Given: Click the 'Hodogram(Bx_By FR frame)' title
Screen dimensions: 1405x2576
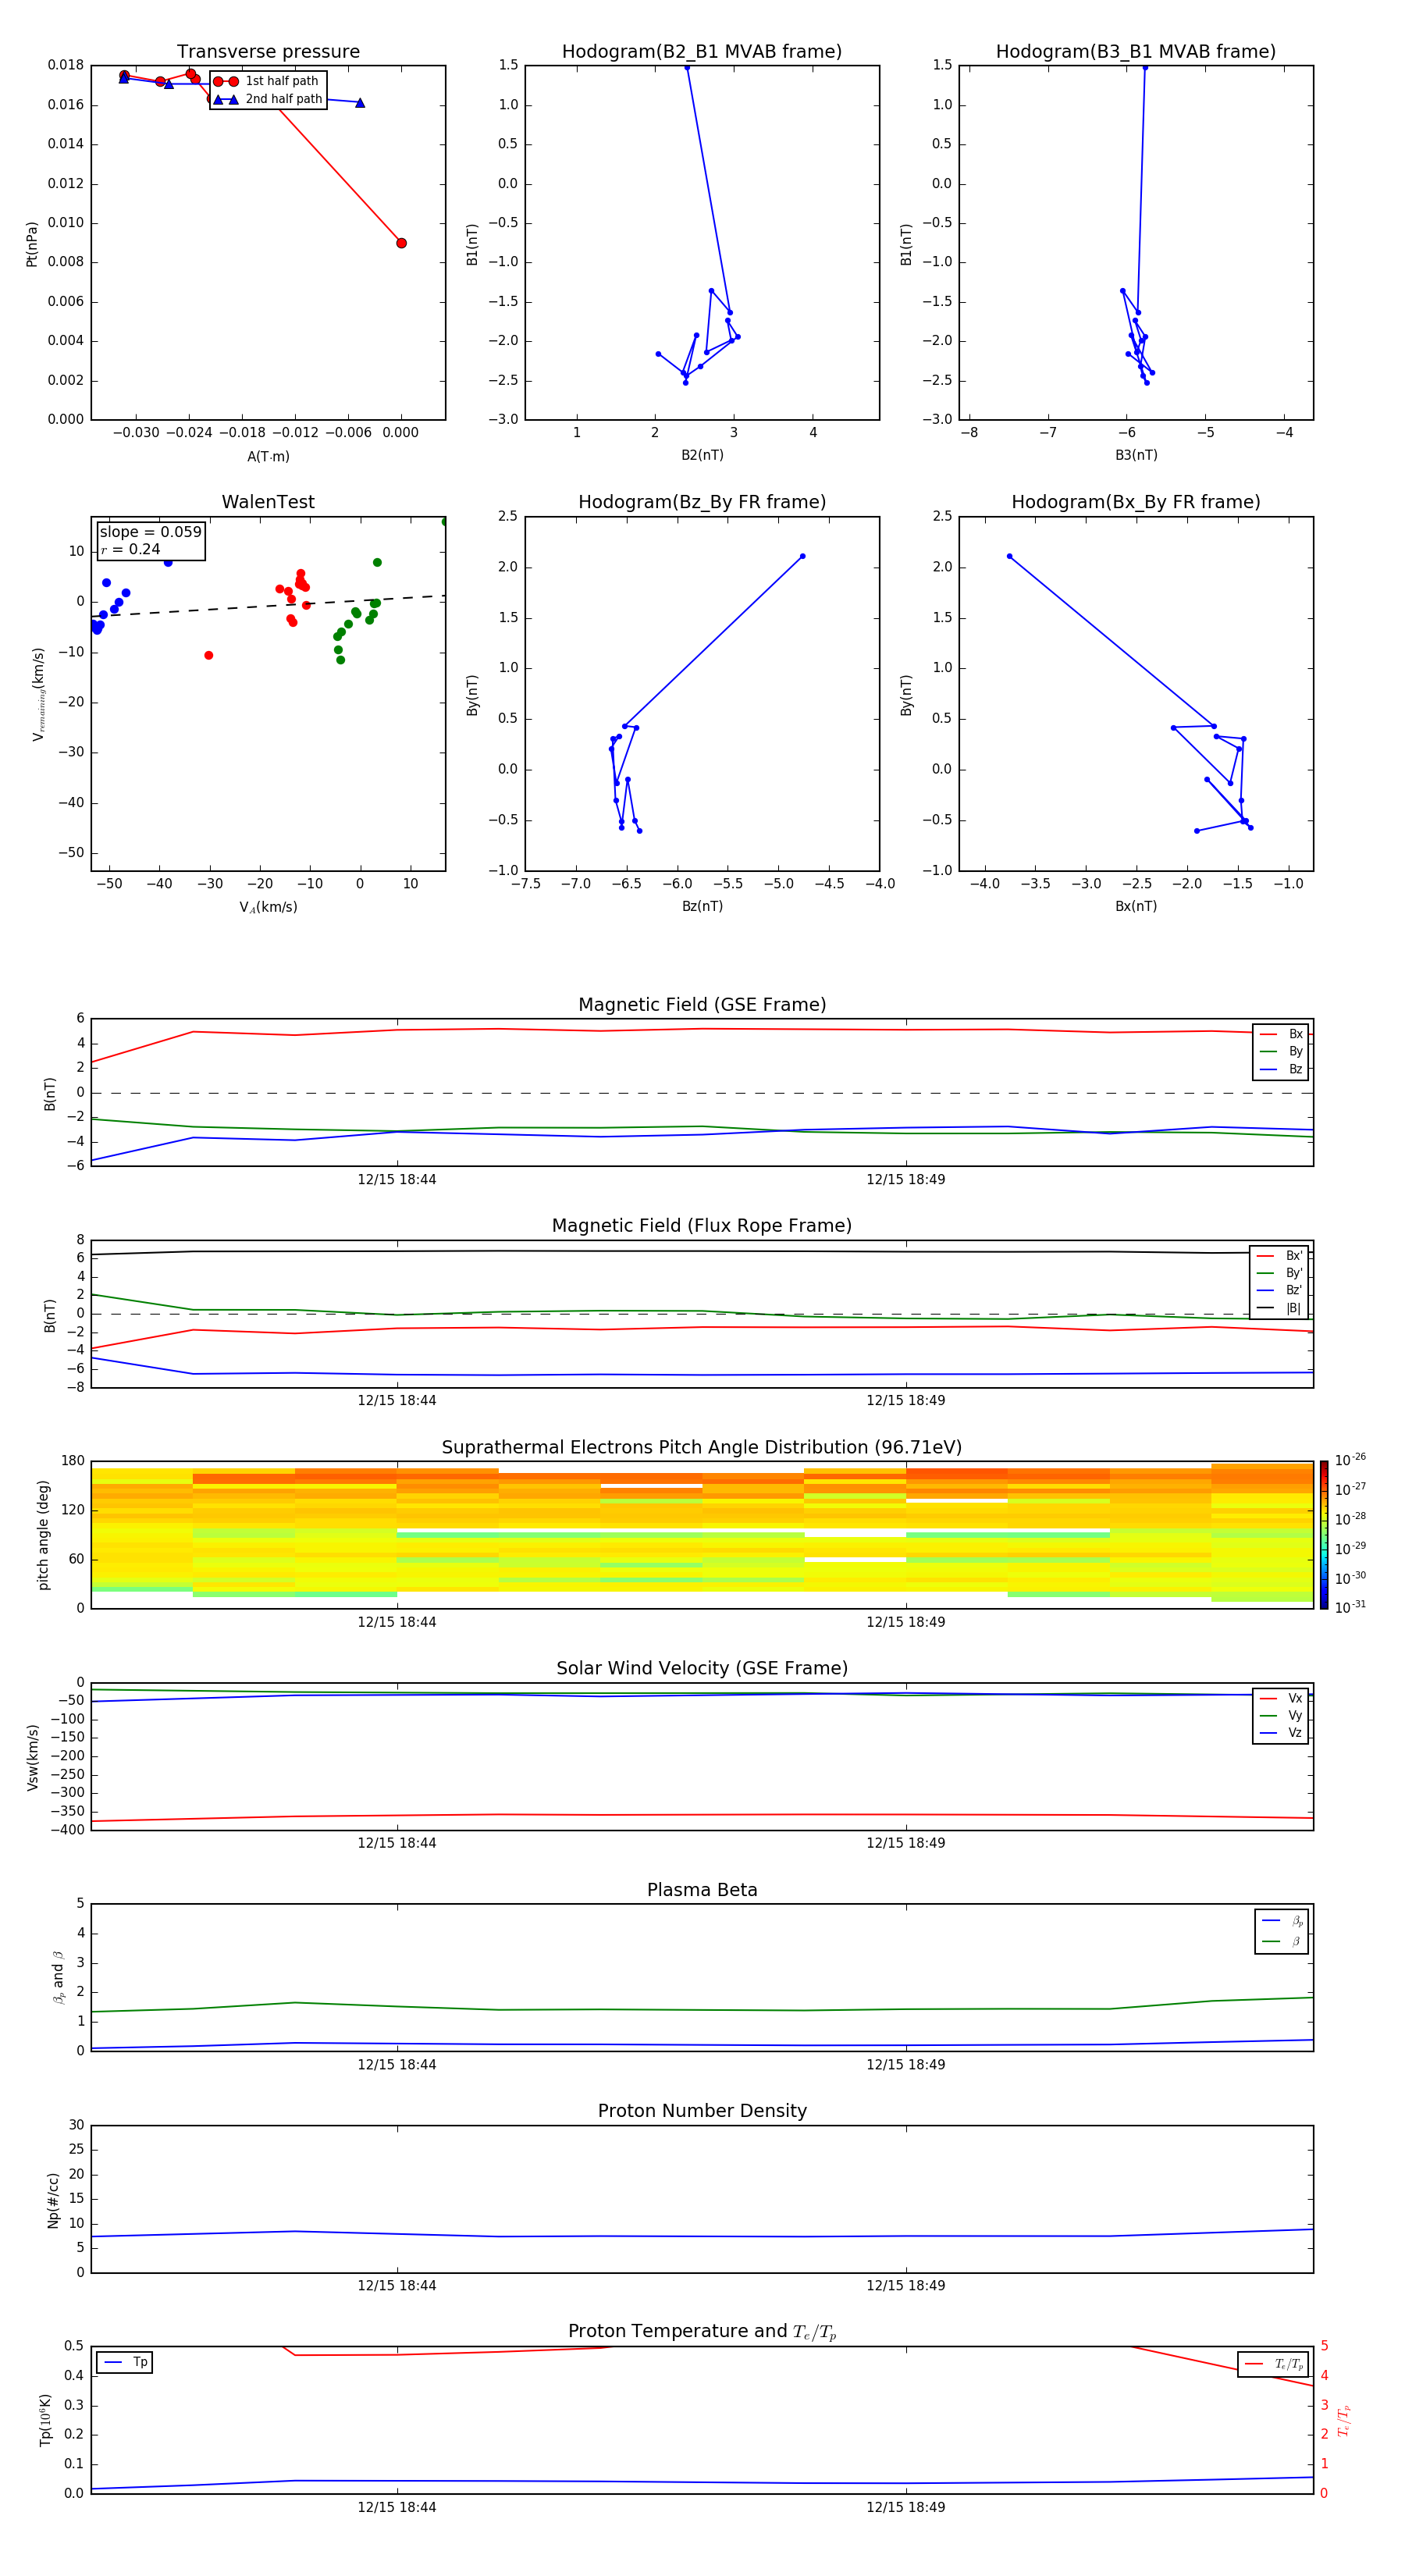Looking at the screenshot, I should pyautogui.click(x=1136, y=502).
